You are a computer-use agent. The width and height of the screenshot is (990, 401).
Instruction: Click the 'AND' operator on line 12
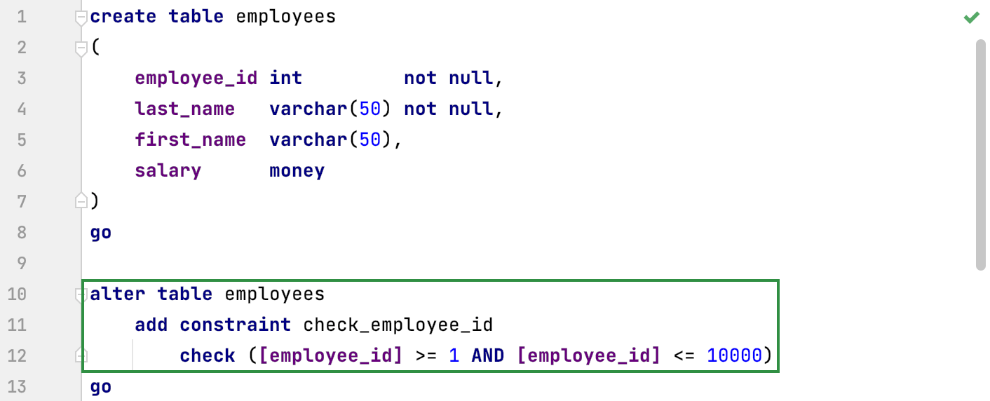pos(488,355)
